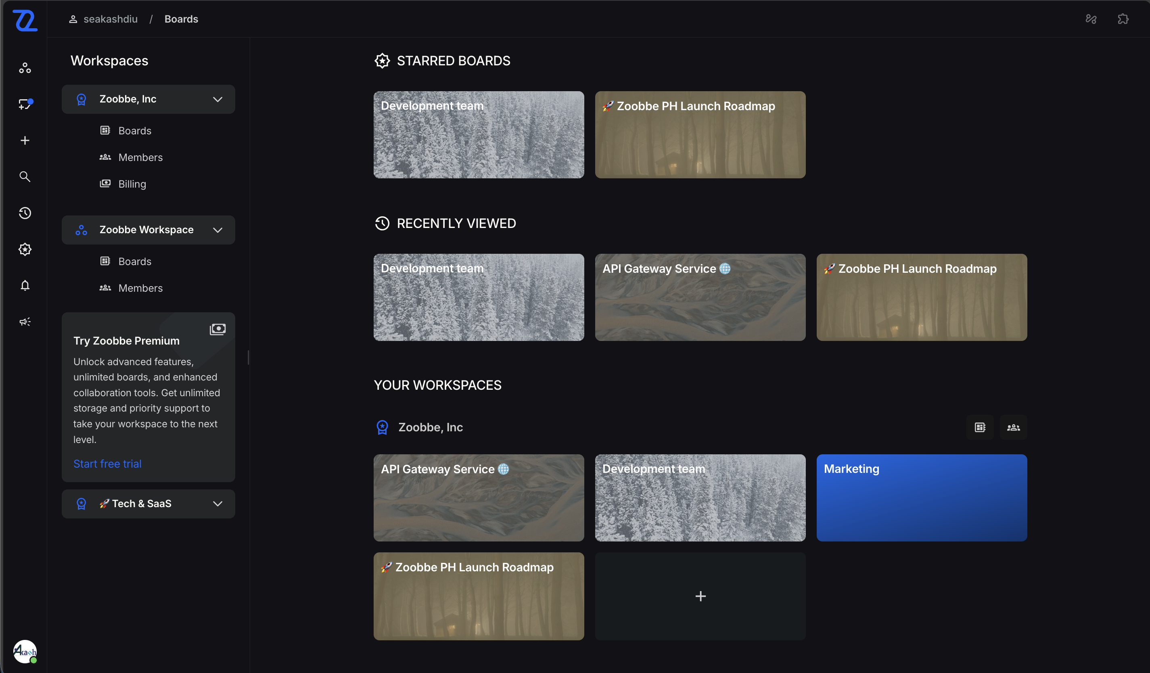1150x673 pixels.
Task: Open Billing under Zoobbe, Inc
Action: pos(132,184)
